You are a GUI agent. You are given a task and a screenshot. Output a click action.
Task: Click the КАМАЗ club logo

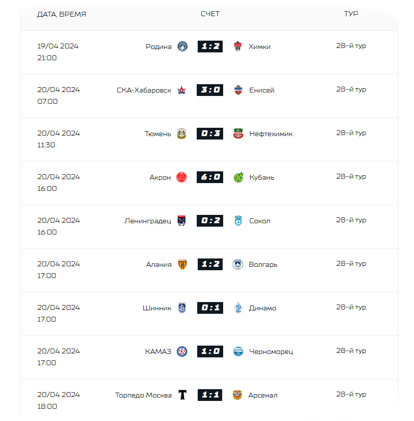click(182, 351)
